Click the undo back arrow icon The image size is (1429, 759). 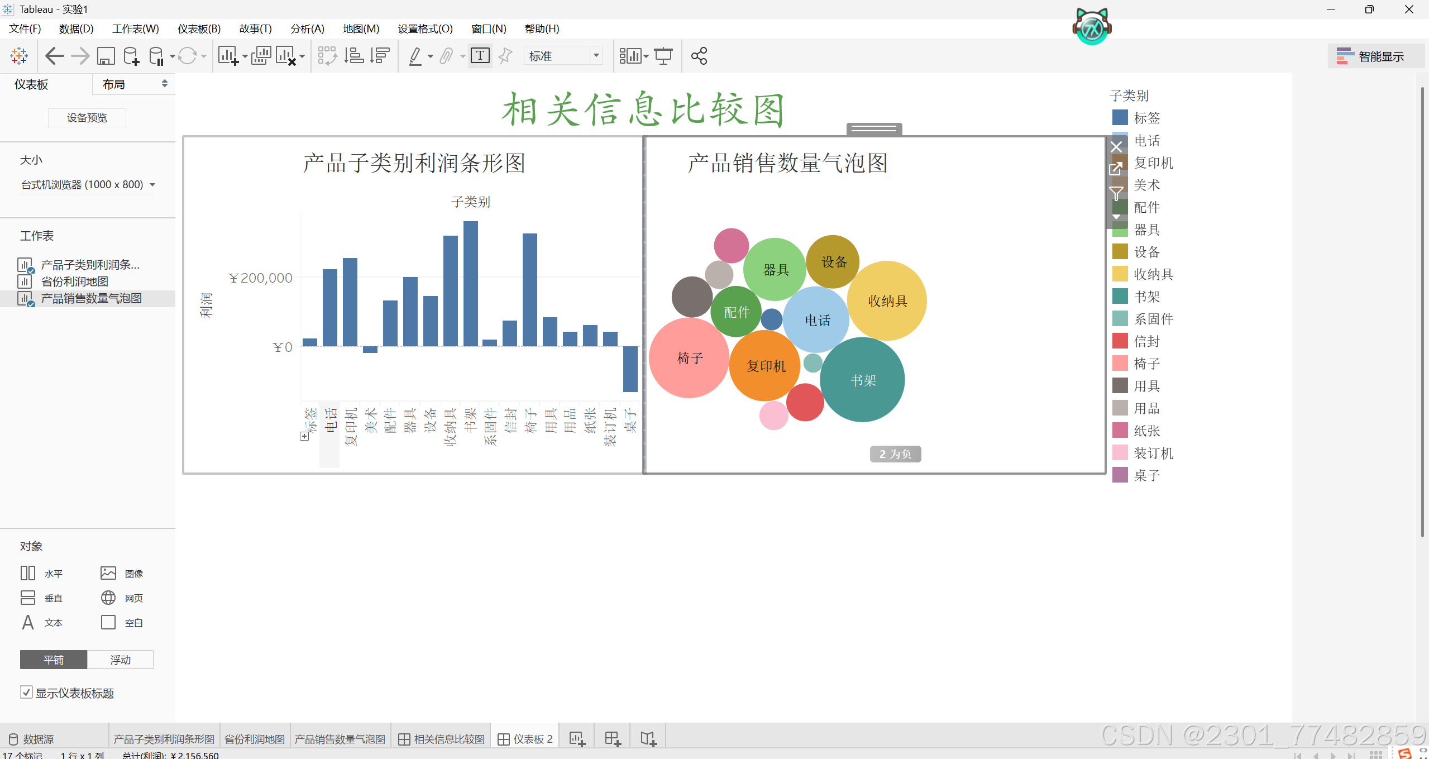(54, 56)
